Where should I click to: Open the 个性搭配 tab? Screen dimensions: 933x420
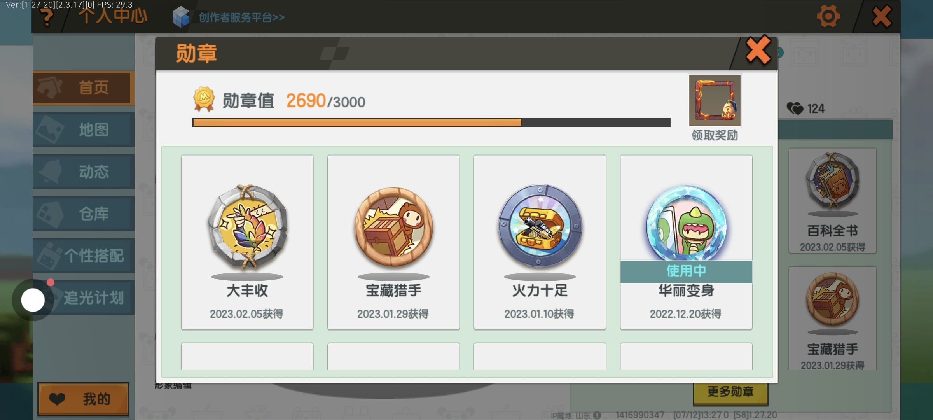[x=84, y=255]
